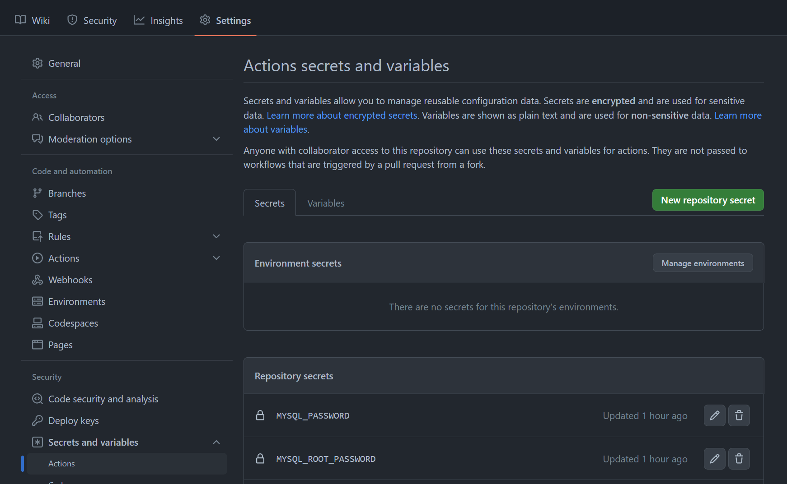The height and width of the screenshot is (484, 787).
Task: Open Webhooks settings
Action: (127, 280)
